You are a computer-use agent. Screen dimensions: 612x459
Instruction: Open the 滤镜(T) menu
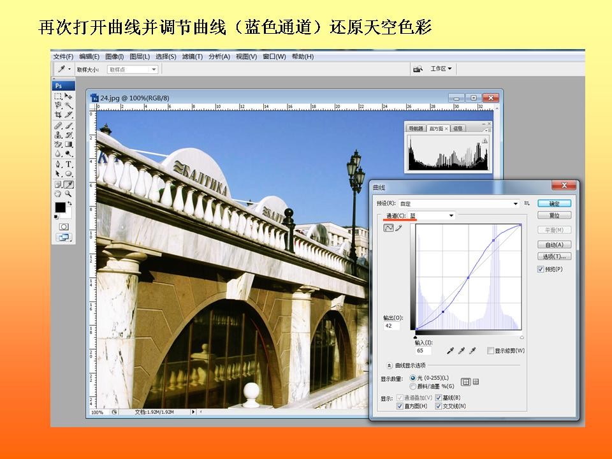[x=193, y=57]
